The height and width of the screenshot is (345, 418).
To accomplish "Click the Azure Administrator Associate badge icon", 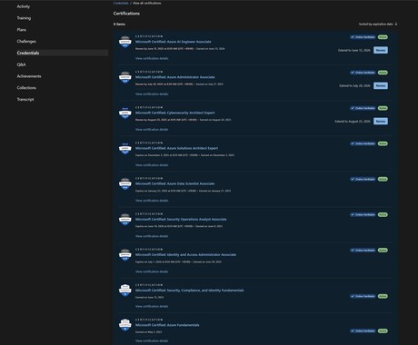I will [x=125, y=78].
